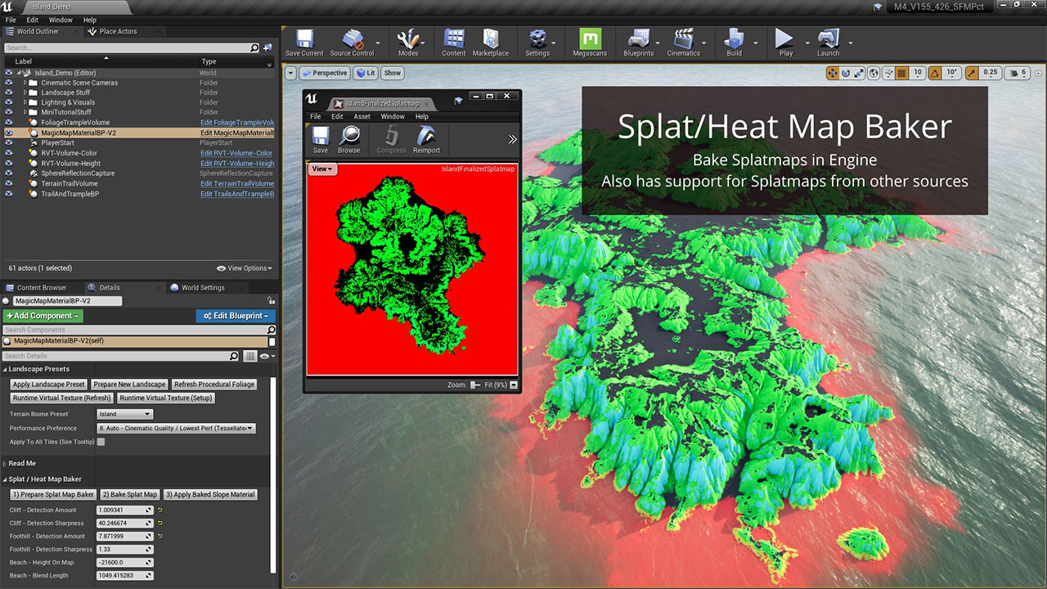Enable the Apply To All Tiles checkbox

coord(101,442)
